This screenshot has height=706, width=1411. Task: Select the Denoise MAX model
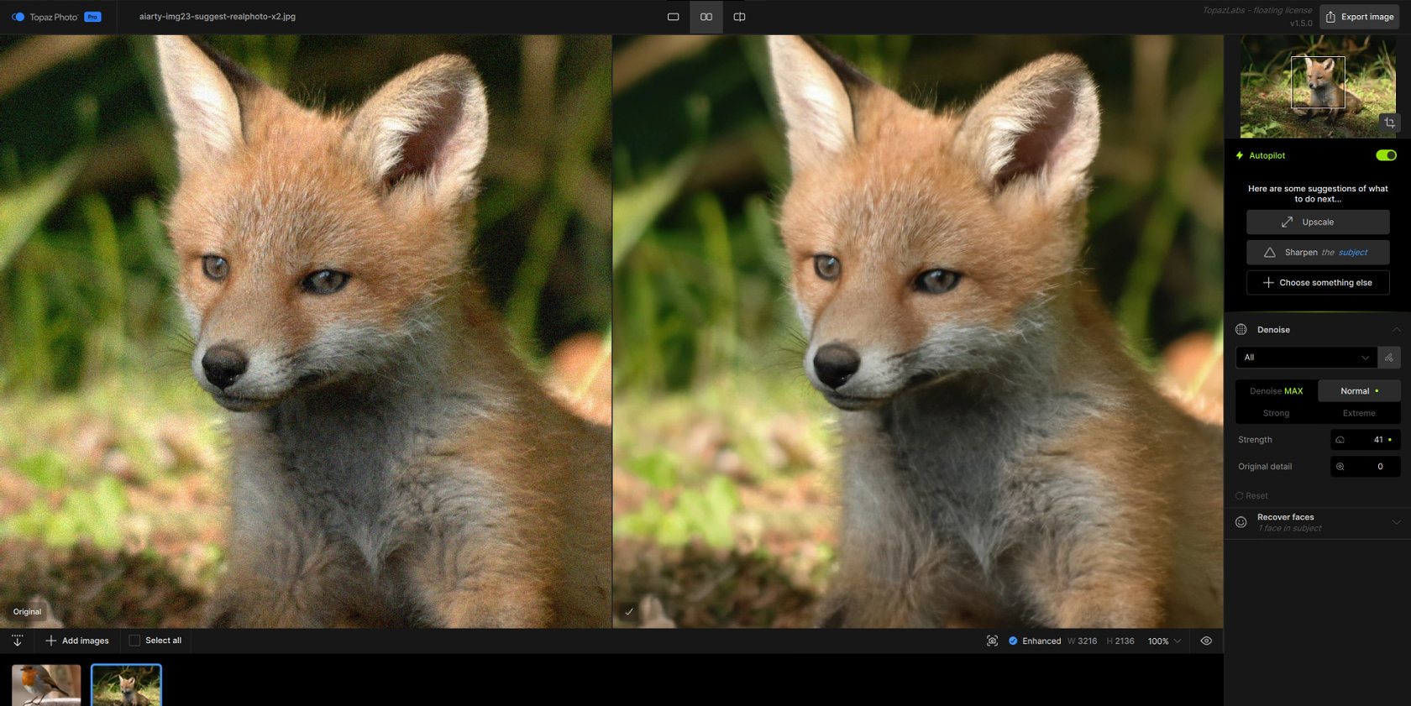point(1277,391)
